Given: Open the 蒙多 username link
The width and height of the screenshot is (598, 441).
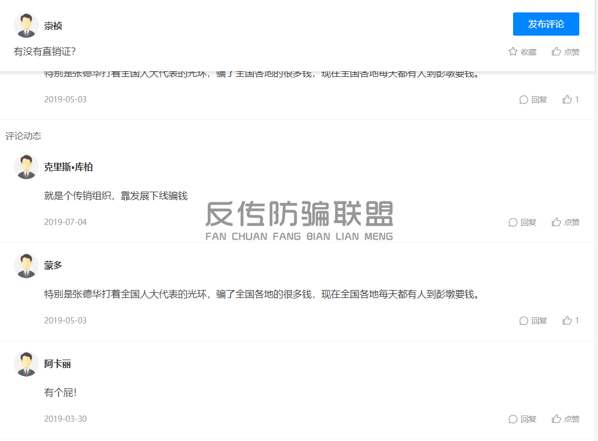Looking at the screenshot, I should click(x=53, y=265).
